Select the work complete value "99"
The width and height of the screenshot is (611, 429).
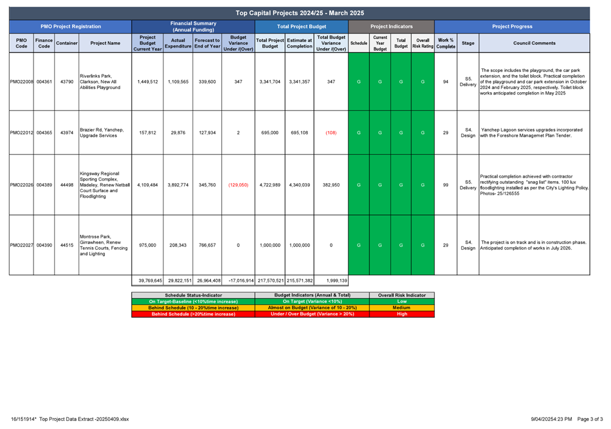(446, 185)
